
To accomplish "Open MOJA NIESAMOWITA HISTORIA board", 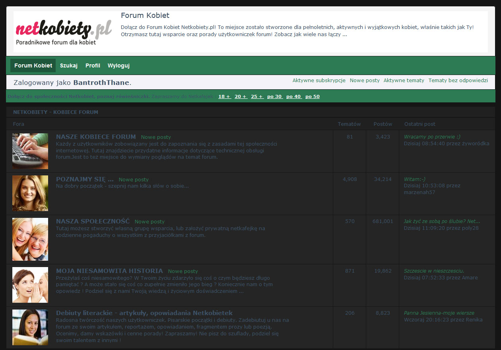I will pyautogui.click(x=109, y=271).
